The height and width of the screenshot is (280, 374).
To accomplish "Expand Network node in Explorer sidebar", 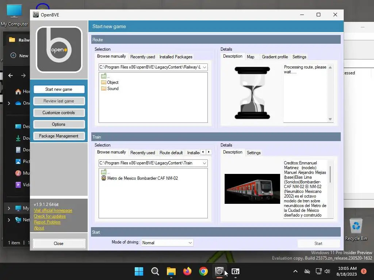I will (9, 220).
